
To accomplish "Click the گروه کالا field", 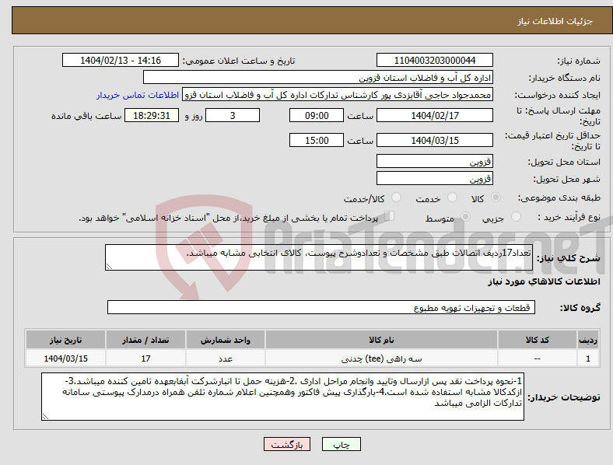I will 321,307.
